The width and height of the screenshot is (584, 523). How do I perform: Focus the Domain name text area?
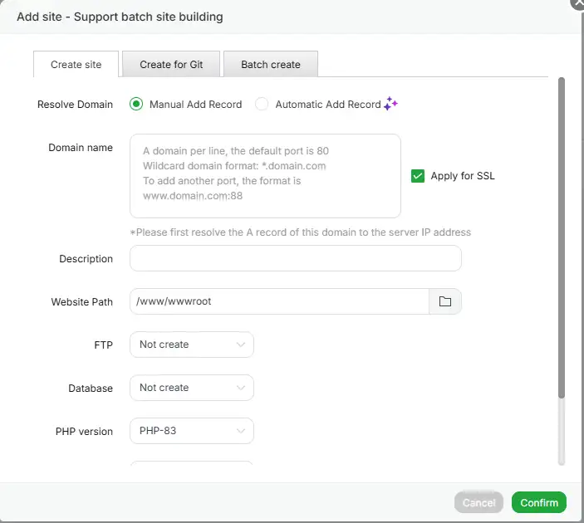265,175
